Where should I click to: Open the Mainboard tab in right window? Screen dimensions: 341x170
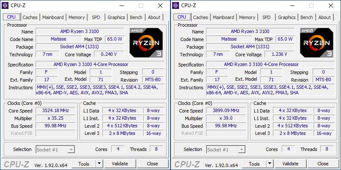pos(223,17)
